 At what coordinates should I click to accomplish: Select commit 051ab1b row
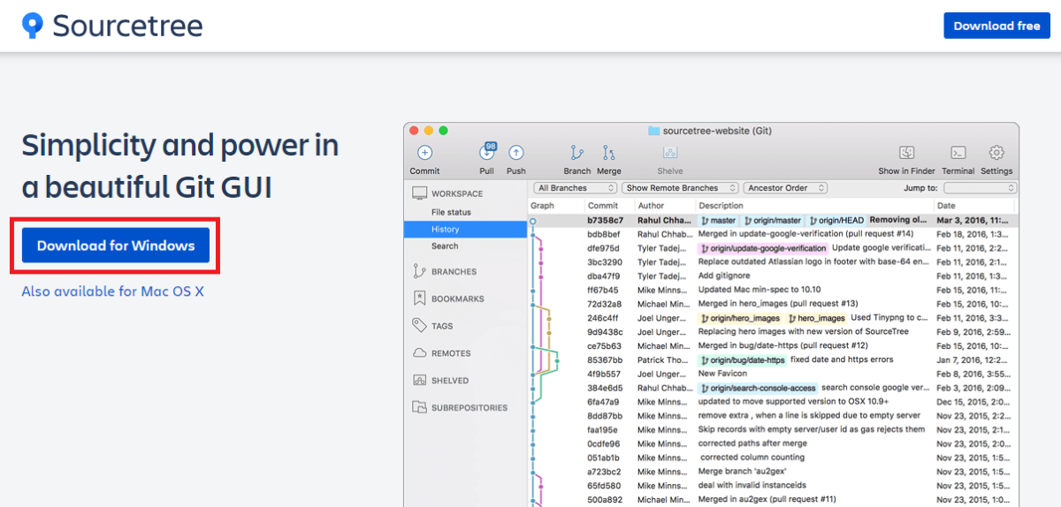(x=773, y=458)
